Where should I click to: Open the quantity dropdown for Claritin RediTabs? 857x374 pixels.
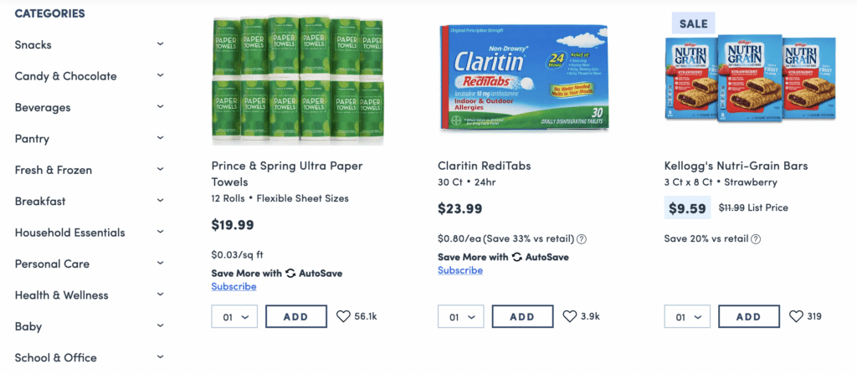tap(460, 317)
